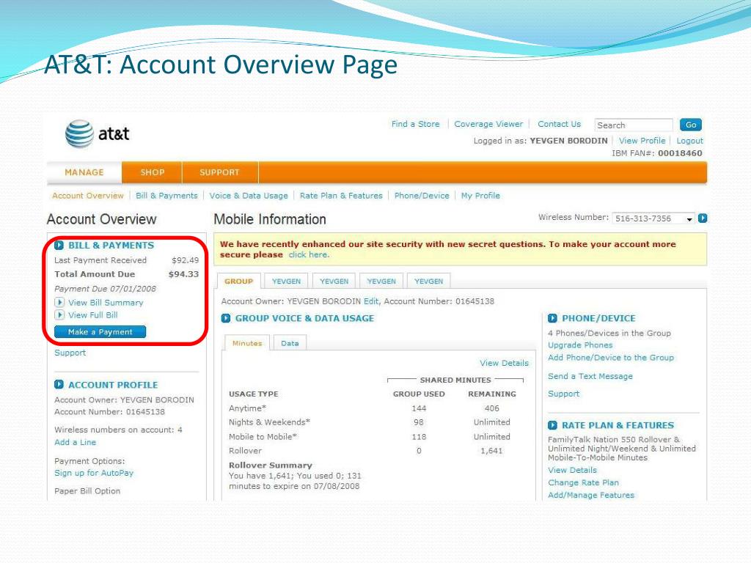Click the IBM FAN number 00018460
The image size is (751, 563).
680,153
